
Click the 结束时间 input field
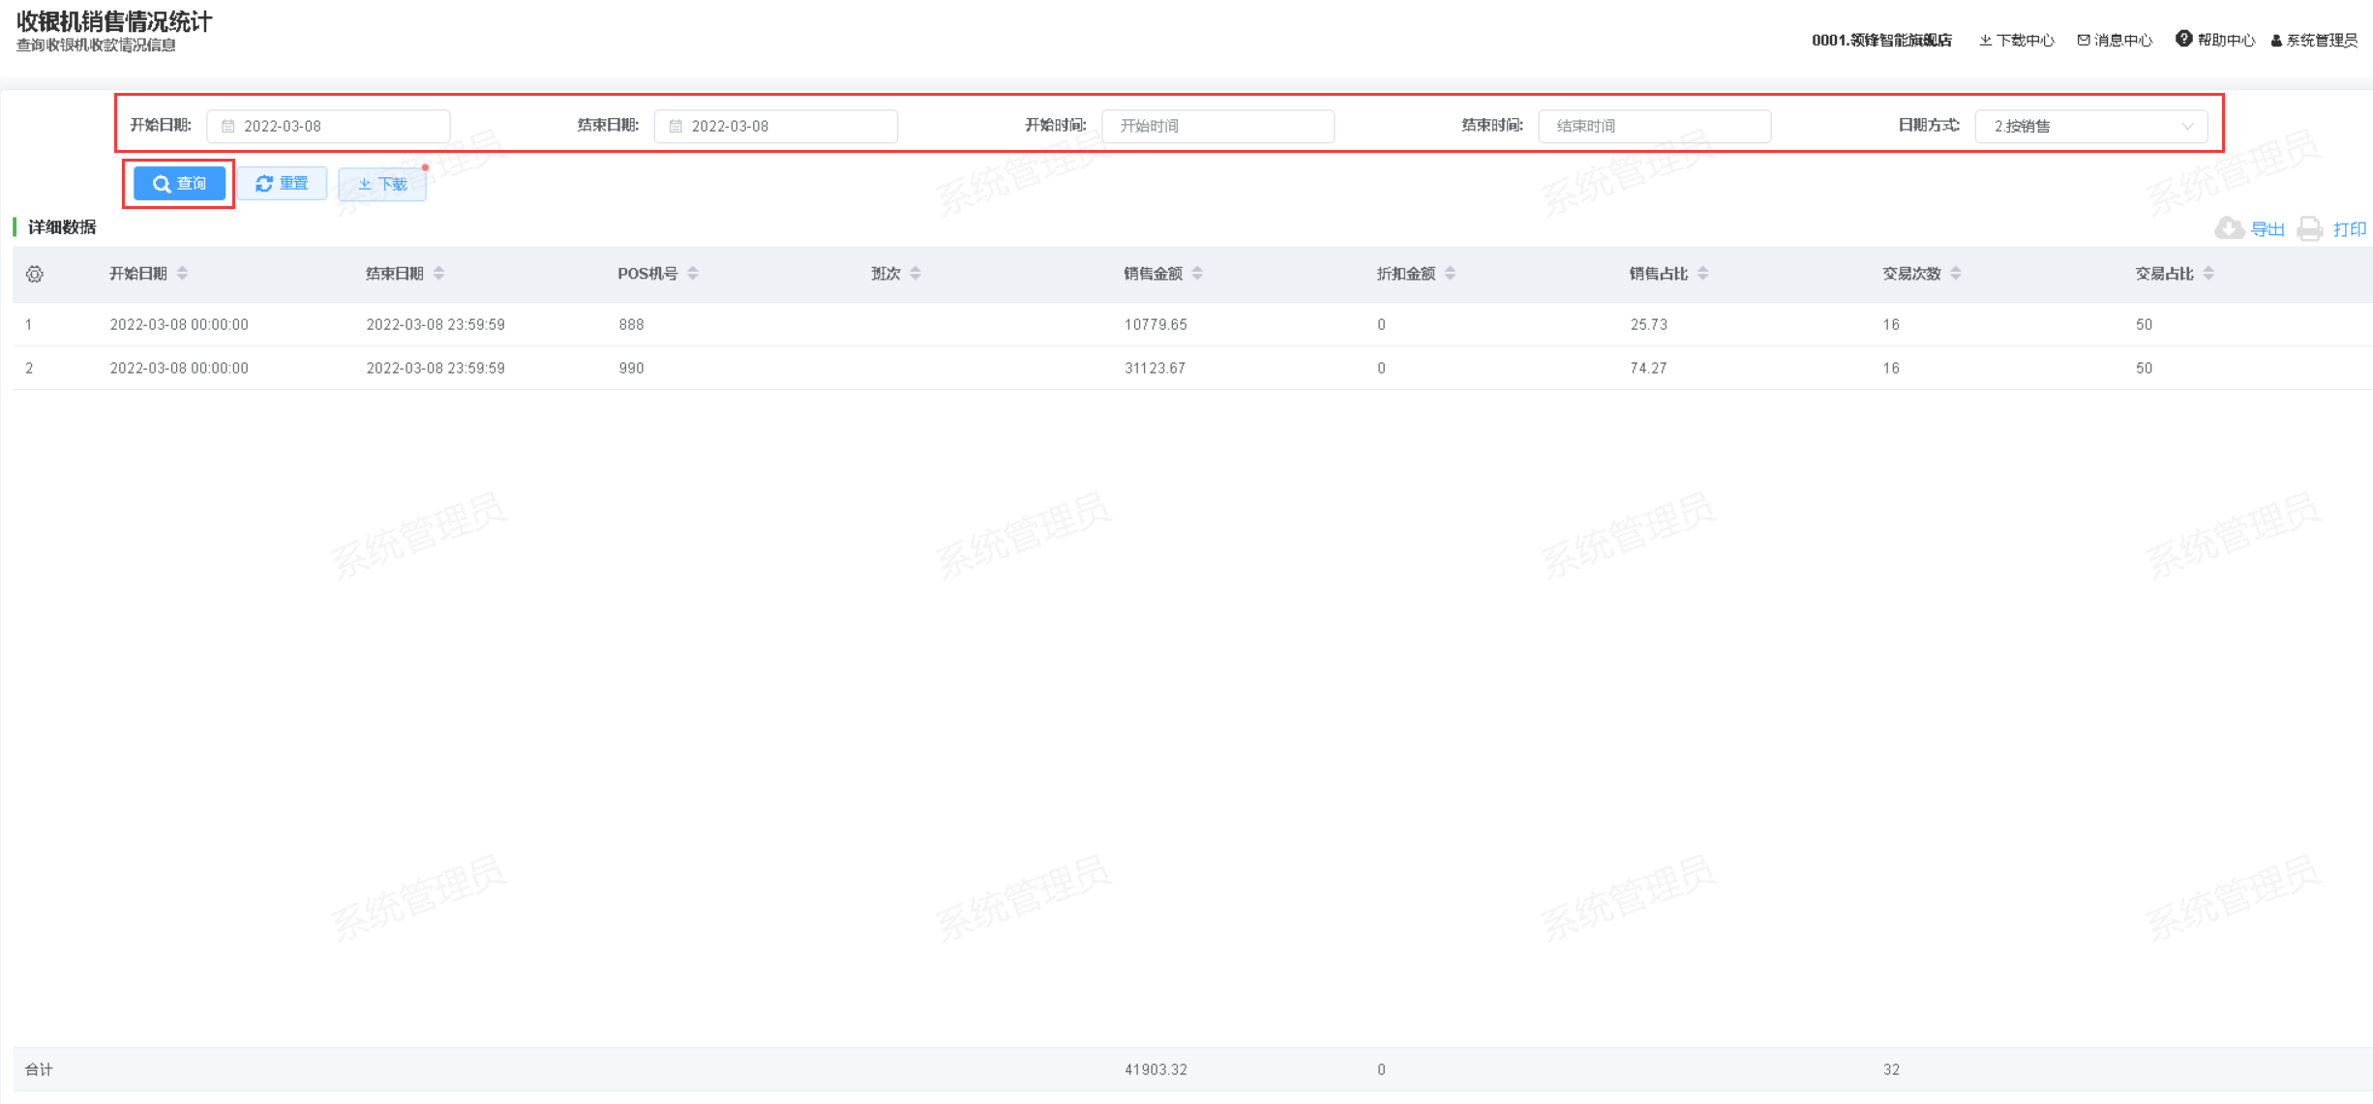(1654, 127)
